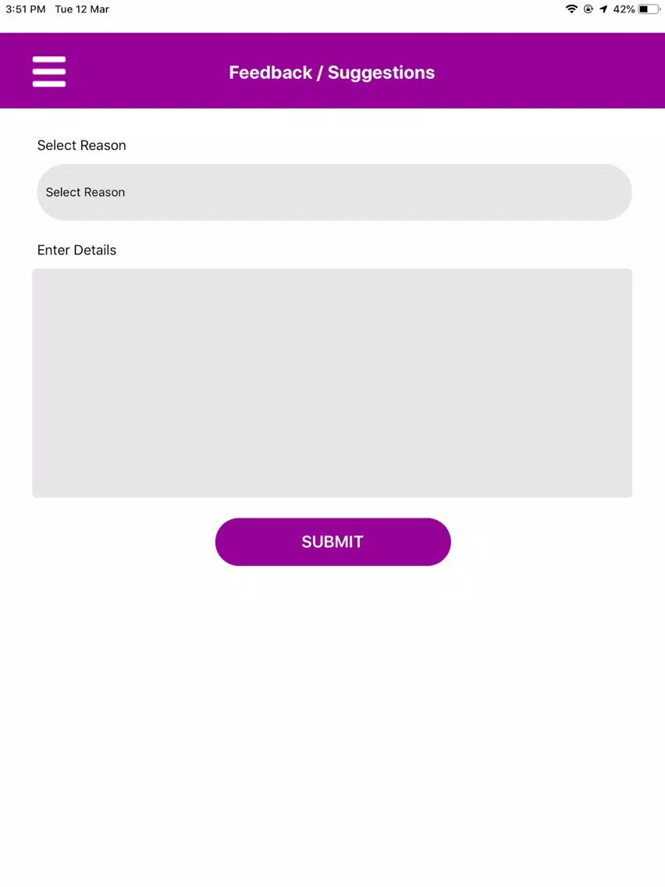
Task: Click the Select Reason placeholder inside the dropdown
Action: 85,192
